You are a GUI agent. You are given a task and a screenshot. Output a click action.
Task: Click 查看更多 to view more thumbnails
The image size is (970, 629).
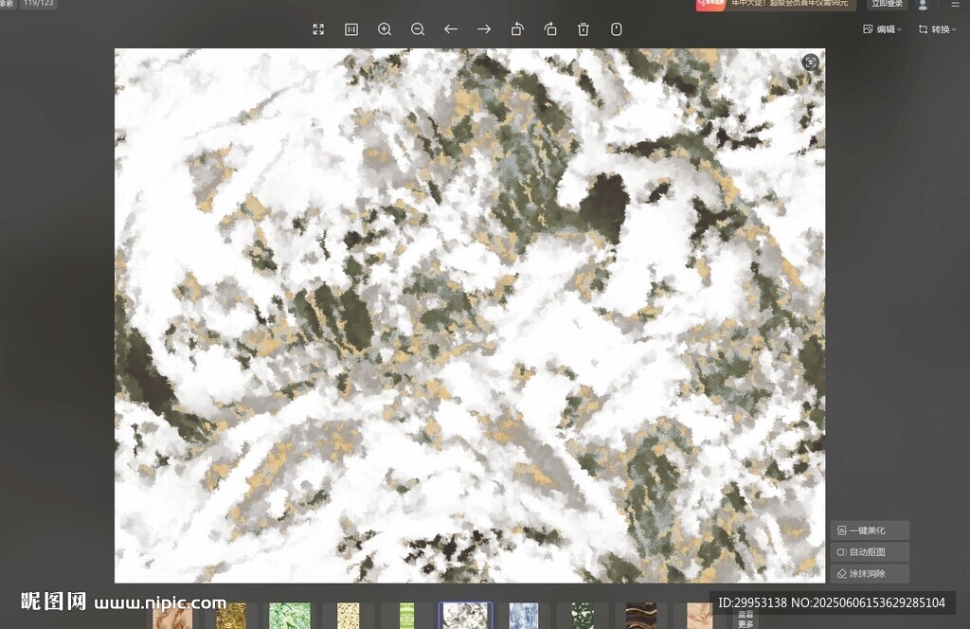point(745,620)
